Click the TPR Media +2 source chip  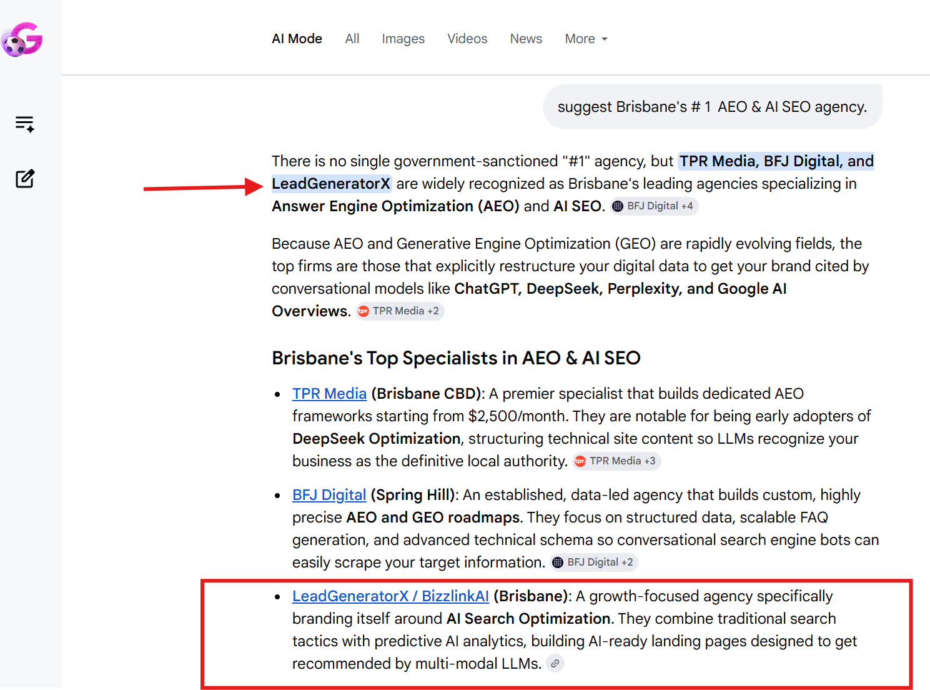[x=400, y=311]
